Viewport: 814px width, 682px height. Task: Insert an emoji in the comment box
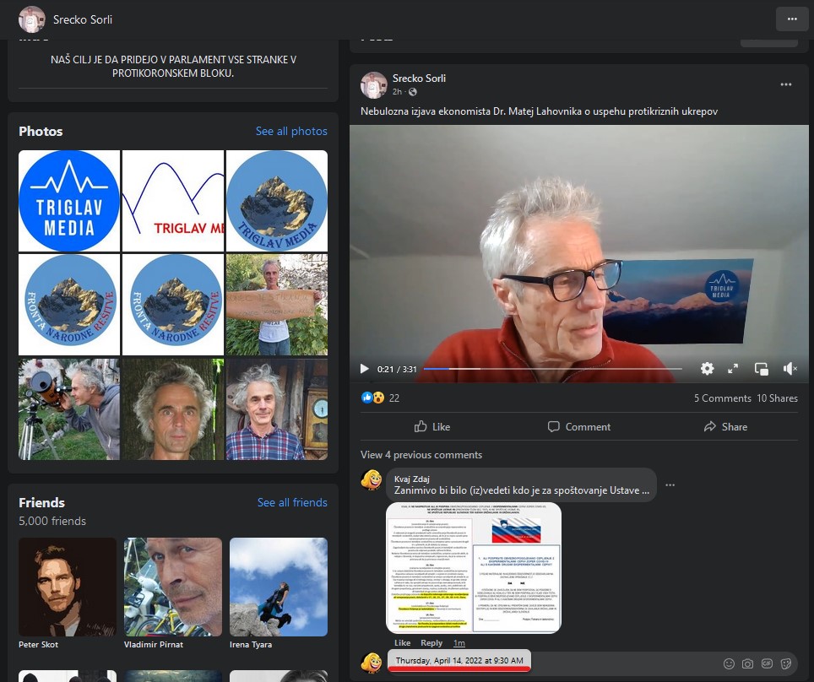pos(729,663)
